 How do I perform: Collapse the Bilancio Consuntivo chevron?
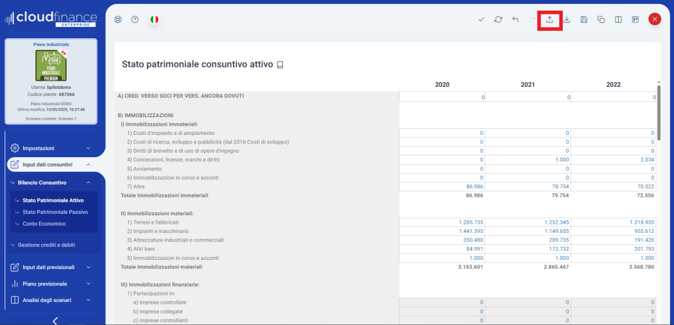tap(88, 183)
